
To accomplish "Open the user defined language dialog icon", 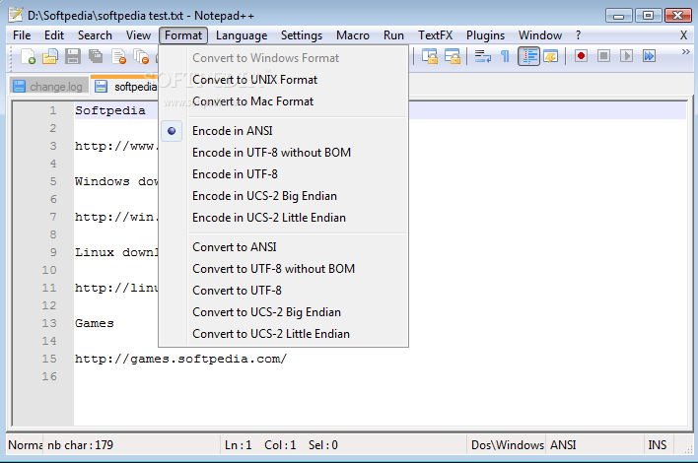I will point(551,56).
